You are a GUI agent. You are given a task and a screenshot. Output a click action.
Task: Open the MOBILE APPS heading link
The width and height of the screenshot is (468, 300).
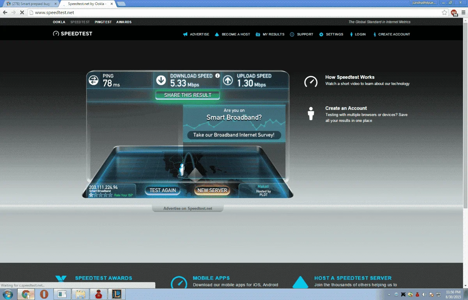pos(211,278)
